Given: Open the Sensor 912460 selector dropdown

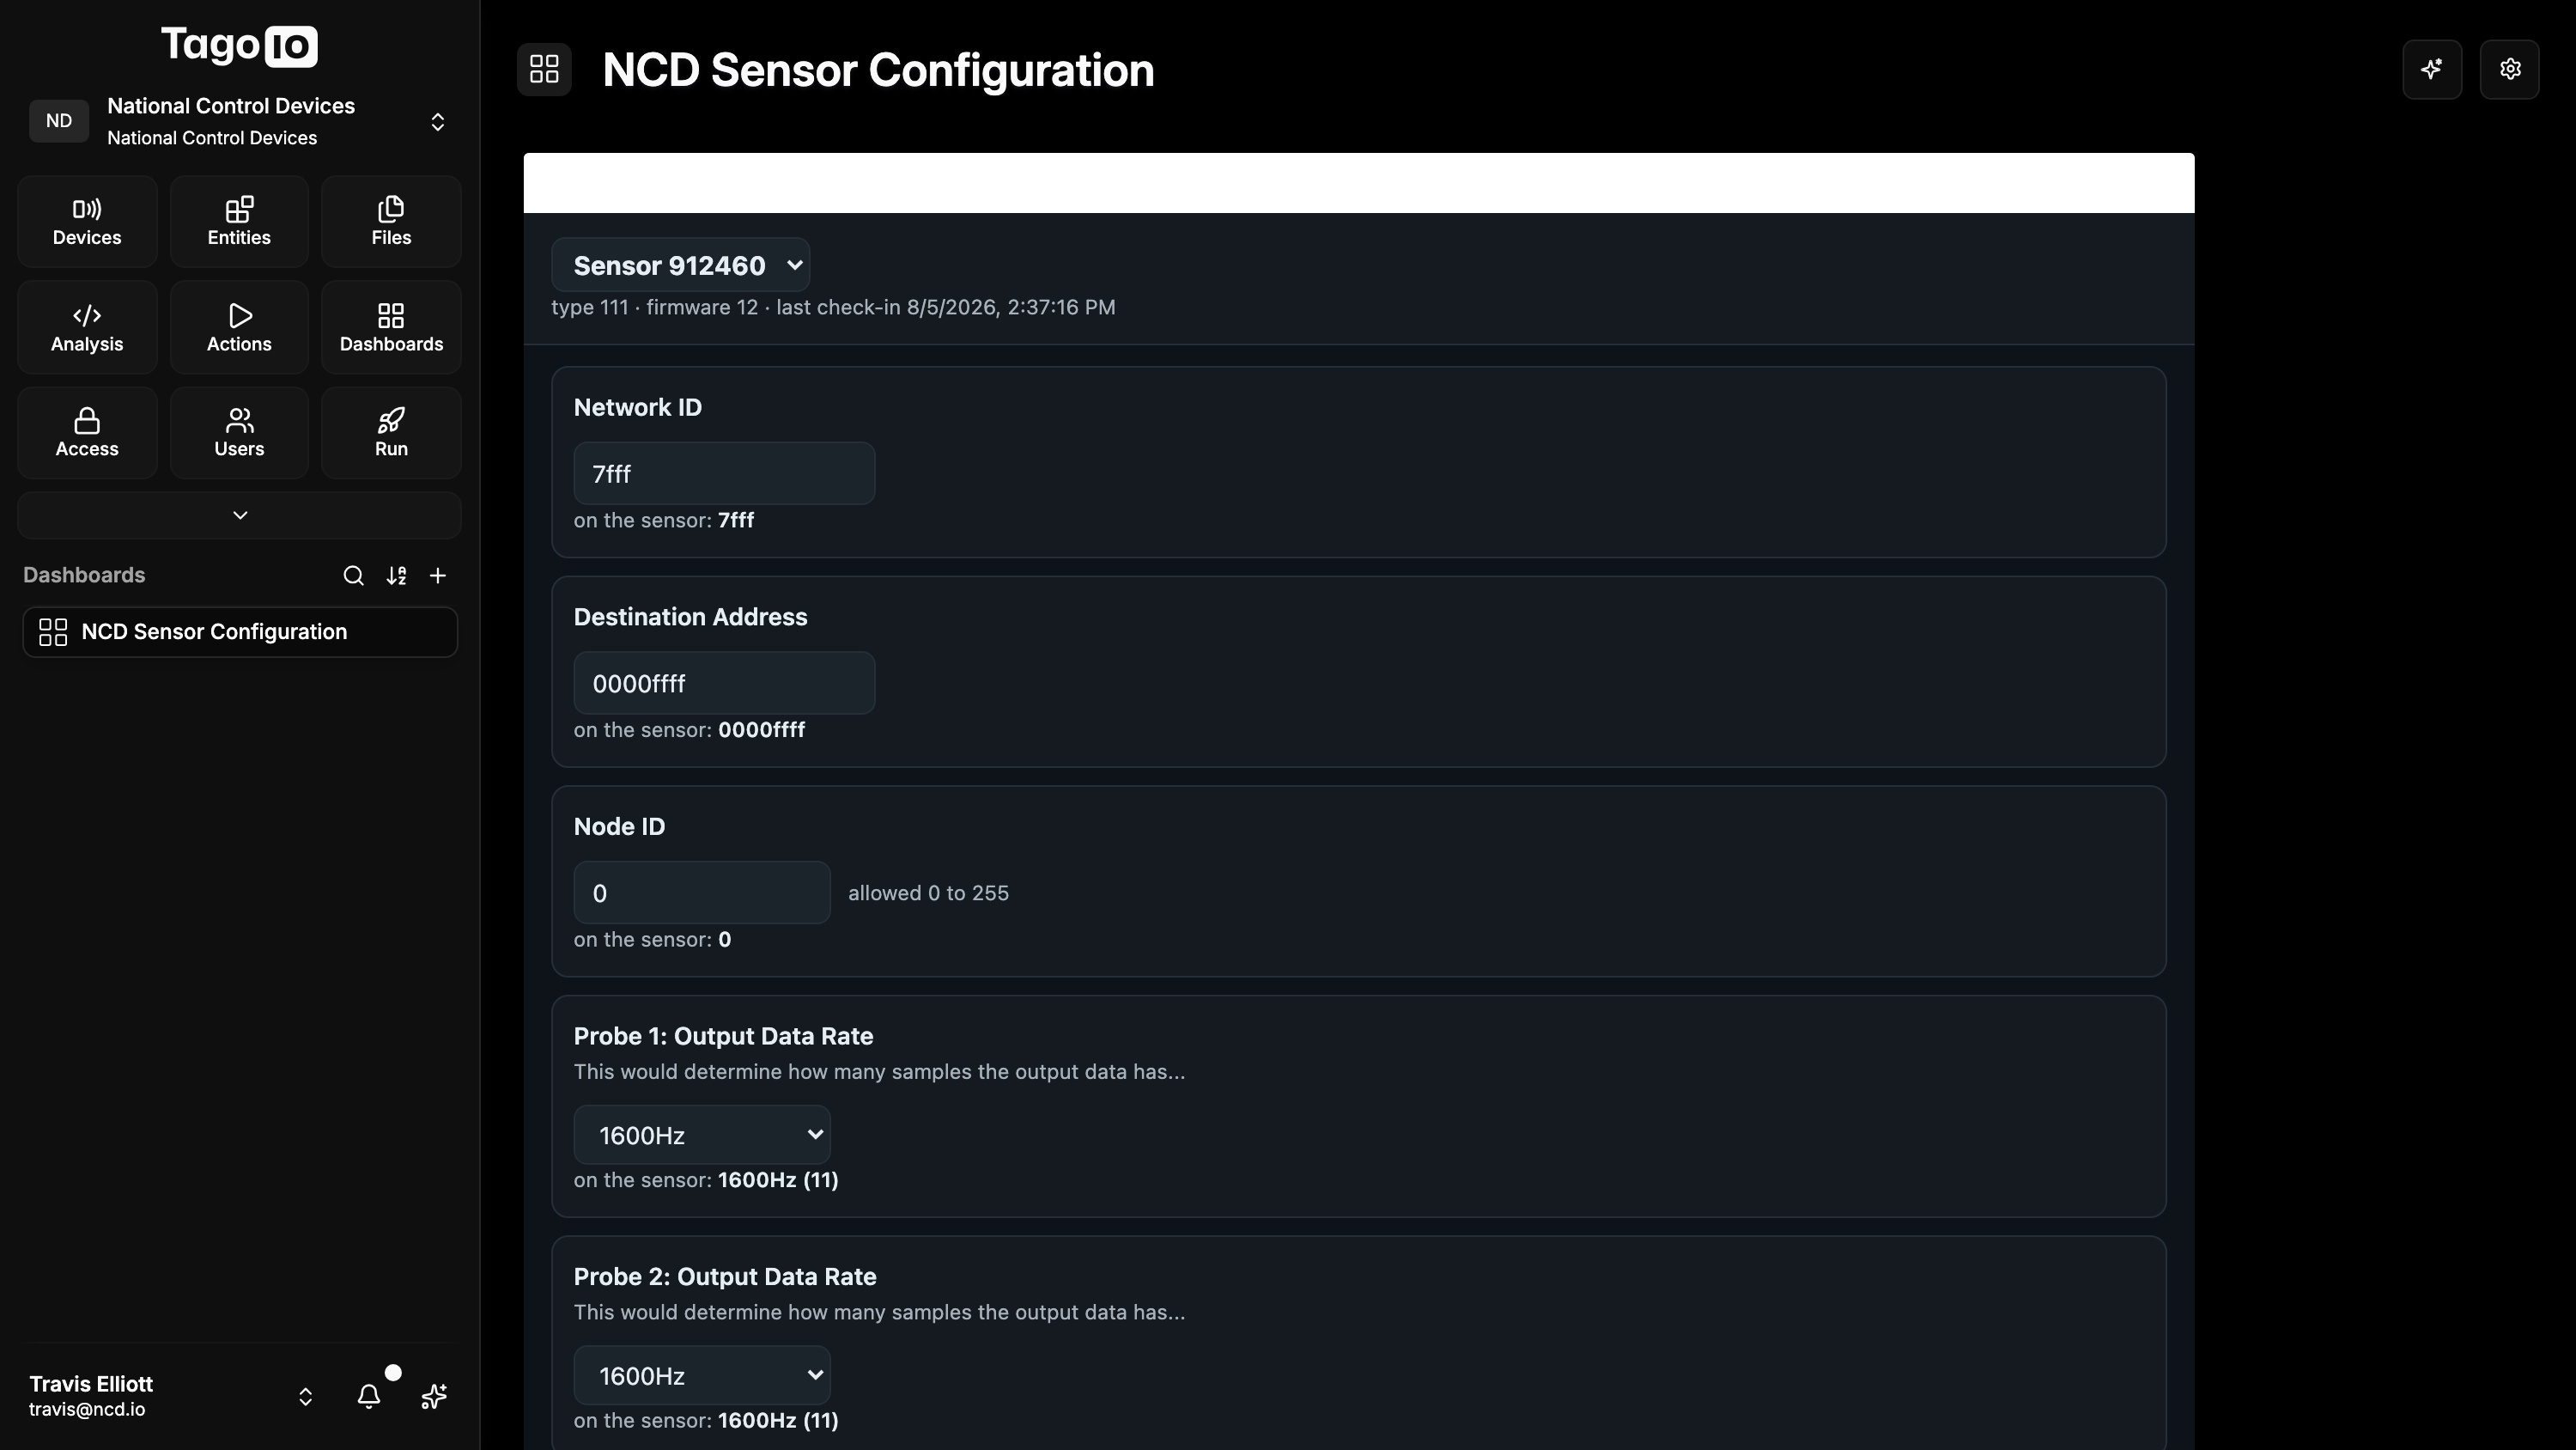Looking at the screenshot, I should tap(680, 265).
